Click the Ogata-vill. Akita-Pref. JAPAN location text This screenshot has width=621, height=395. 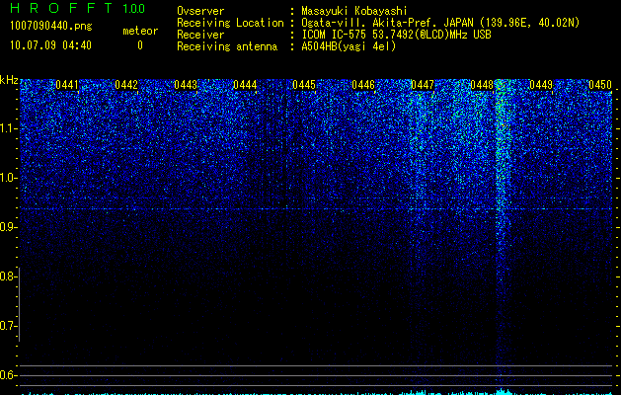(440, 23)
